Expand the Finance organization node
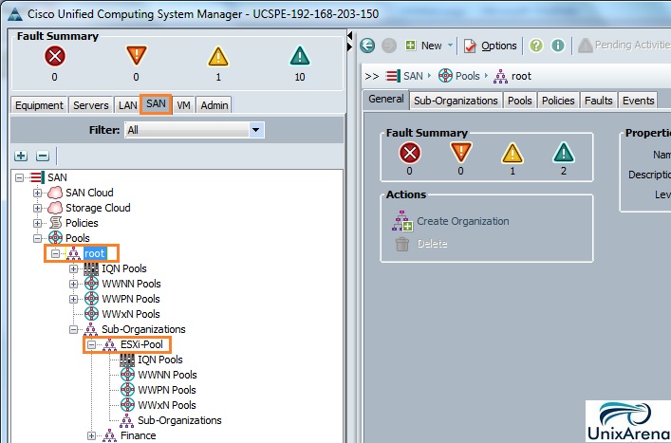The width and height of the screenshot is (671, 443). pos(91,435)
